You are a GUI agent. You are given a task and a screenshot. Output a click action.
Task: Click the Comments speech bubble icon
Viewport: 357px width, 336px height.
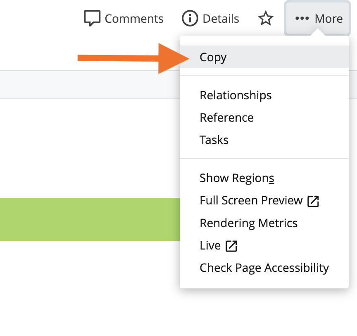pos(92,18)
